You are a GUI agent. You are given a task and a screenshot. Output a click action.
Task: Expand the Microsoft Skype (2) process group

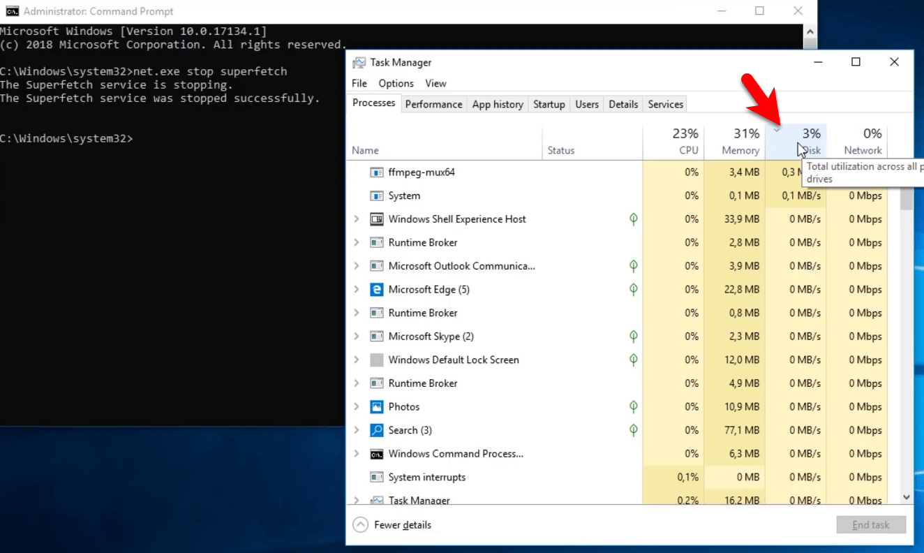click(x=357, y=337)
